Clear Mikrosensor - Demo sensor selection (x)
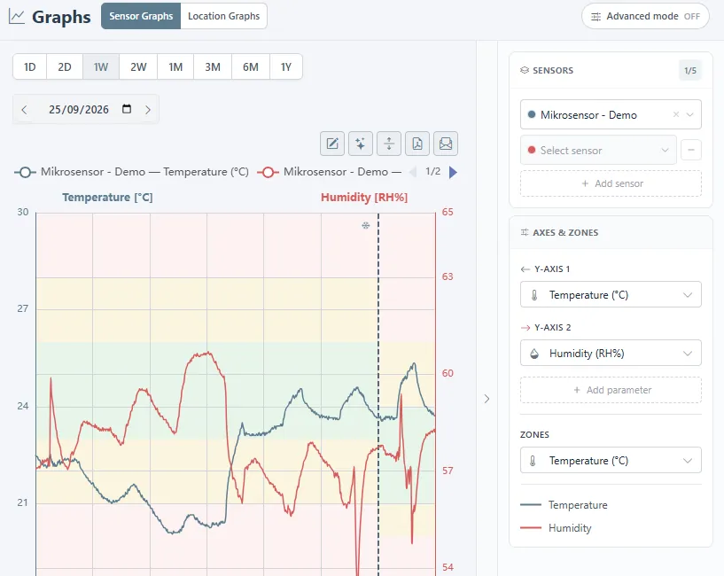Viewport: 724px width, 576px height. (676, 114)
